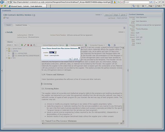Click the browser Home icon
This screenshot has width=165, height=132.
[x=134, y=6]
